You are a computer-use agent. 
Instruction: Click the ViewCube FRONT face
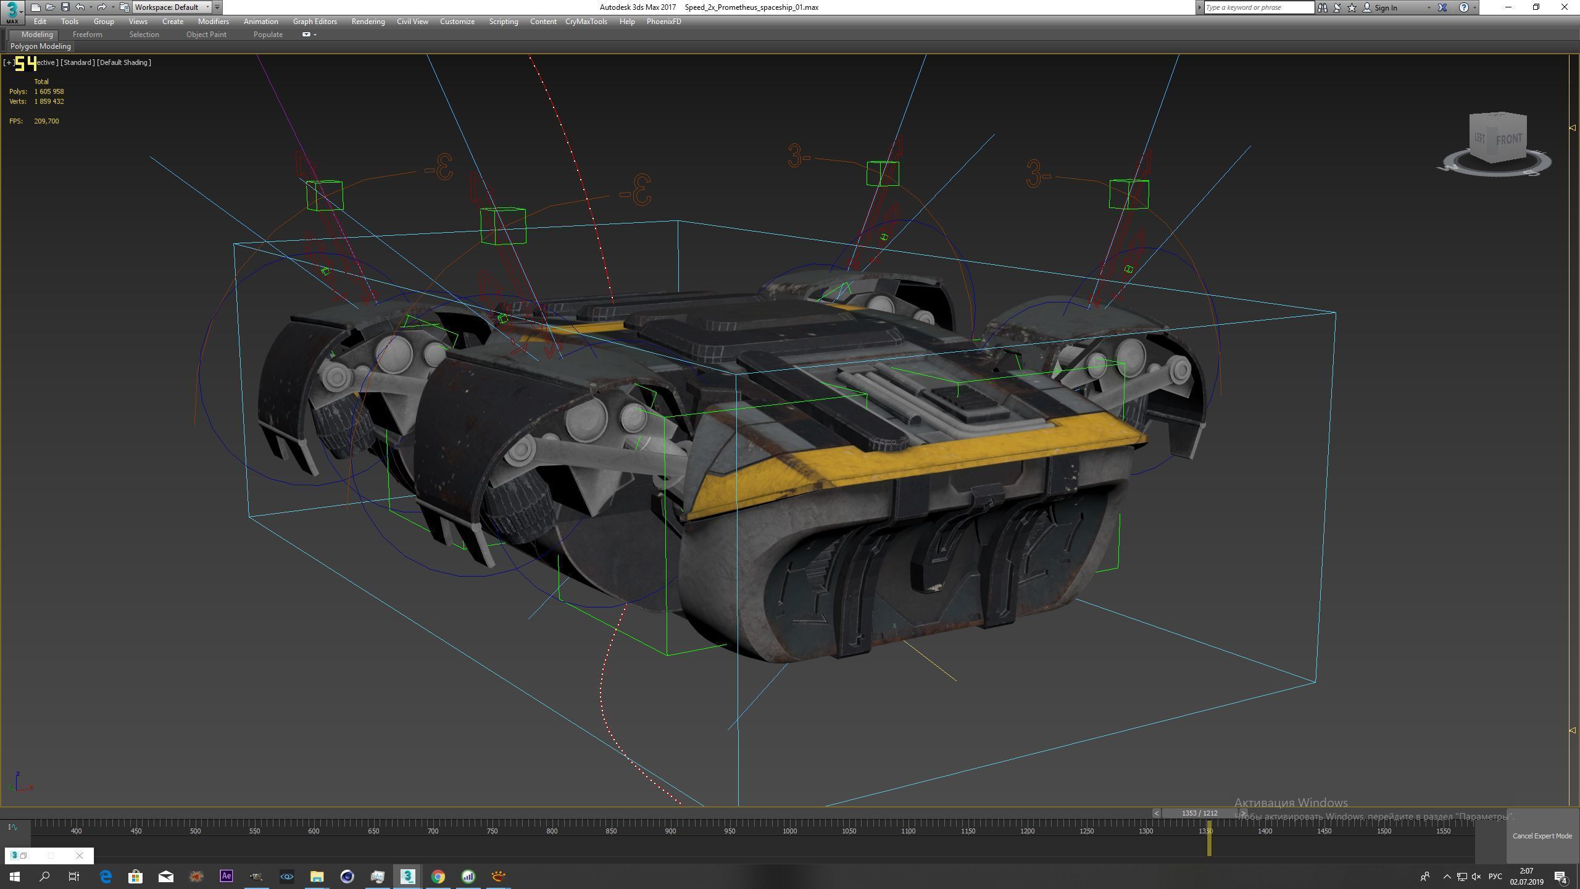coord(1508,139)
